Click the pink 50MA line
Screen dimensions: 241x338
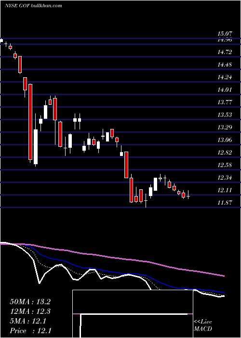112,257
